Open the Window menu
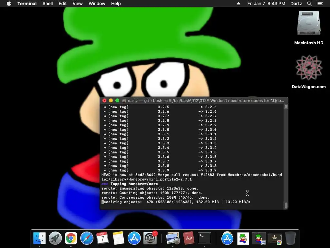The height and width of the screenshot is (248, 330). pos(97,4)
